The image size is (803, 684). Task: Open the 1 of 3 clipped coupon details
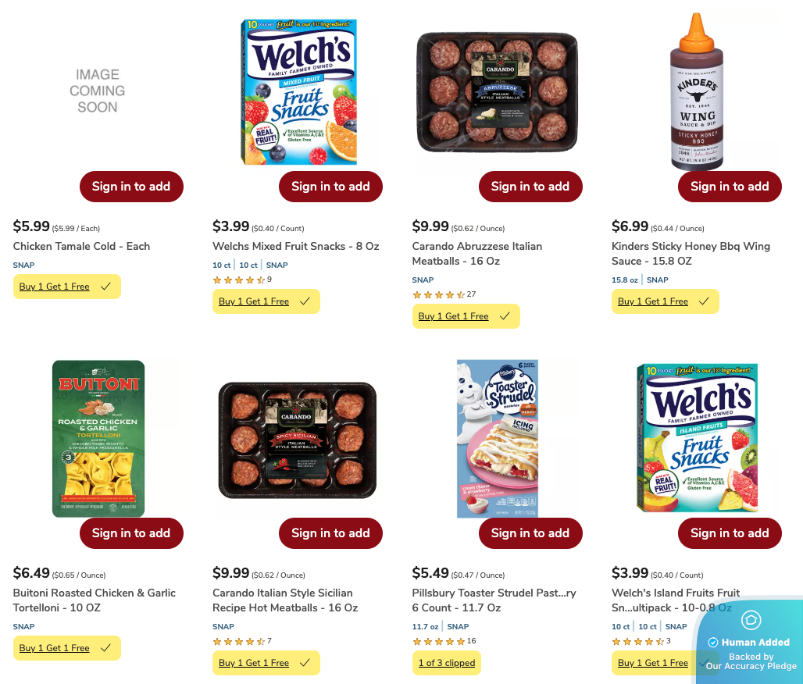446,663
